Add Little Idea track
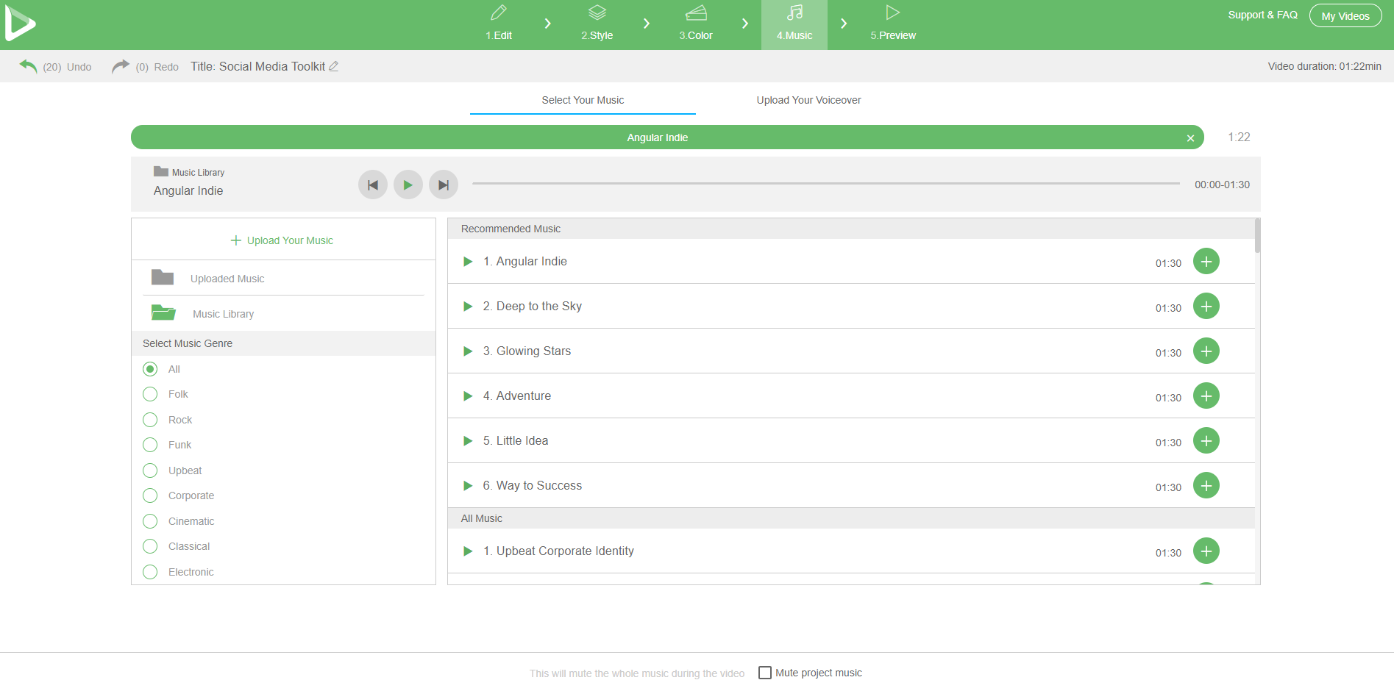1394x680 pixels. pyautogui.click(x=1206, y=440)
